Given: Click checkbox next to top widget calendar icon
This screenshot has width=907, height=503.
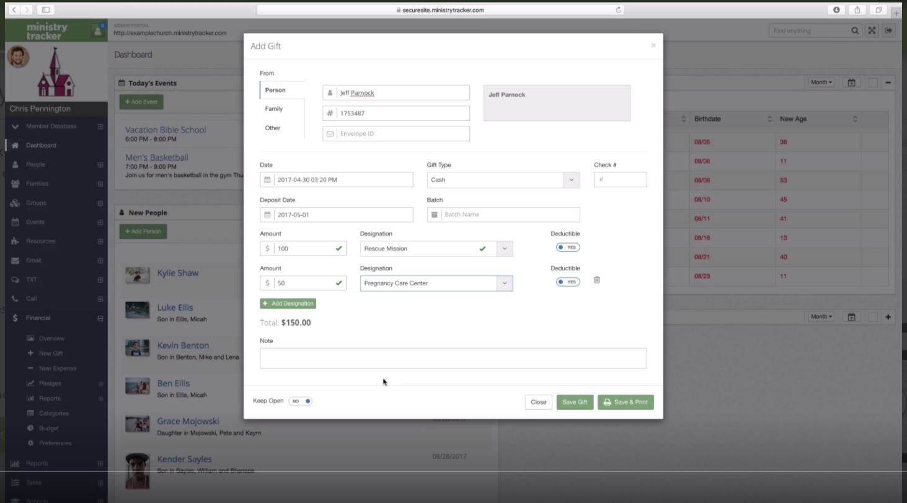Looking at the screenshot, I should pyautogui.click(x=872, y=82).
